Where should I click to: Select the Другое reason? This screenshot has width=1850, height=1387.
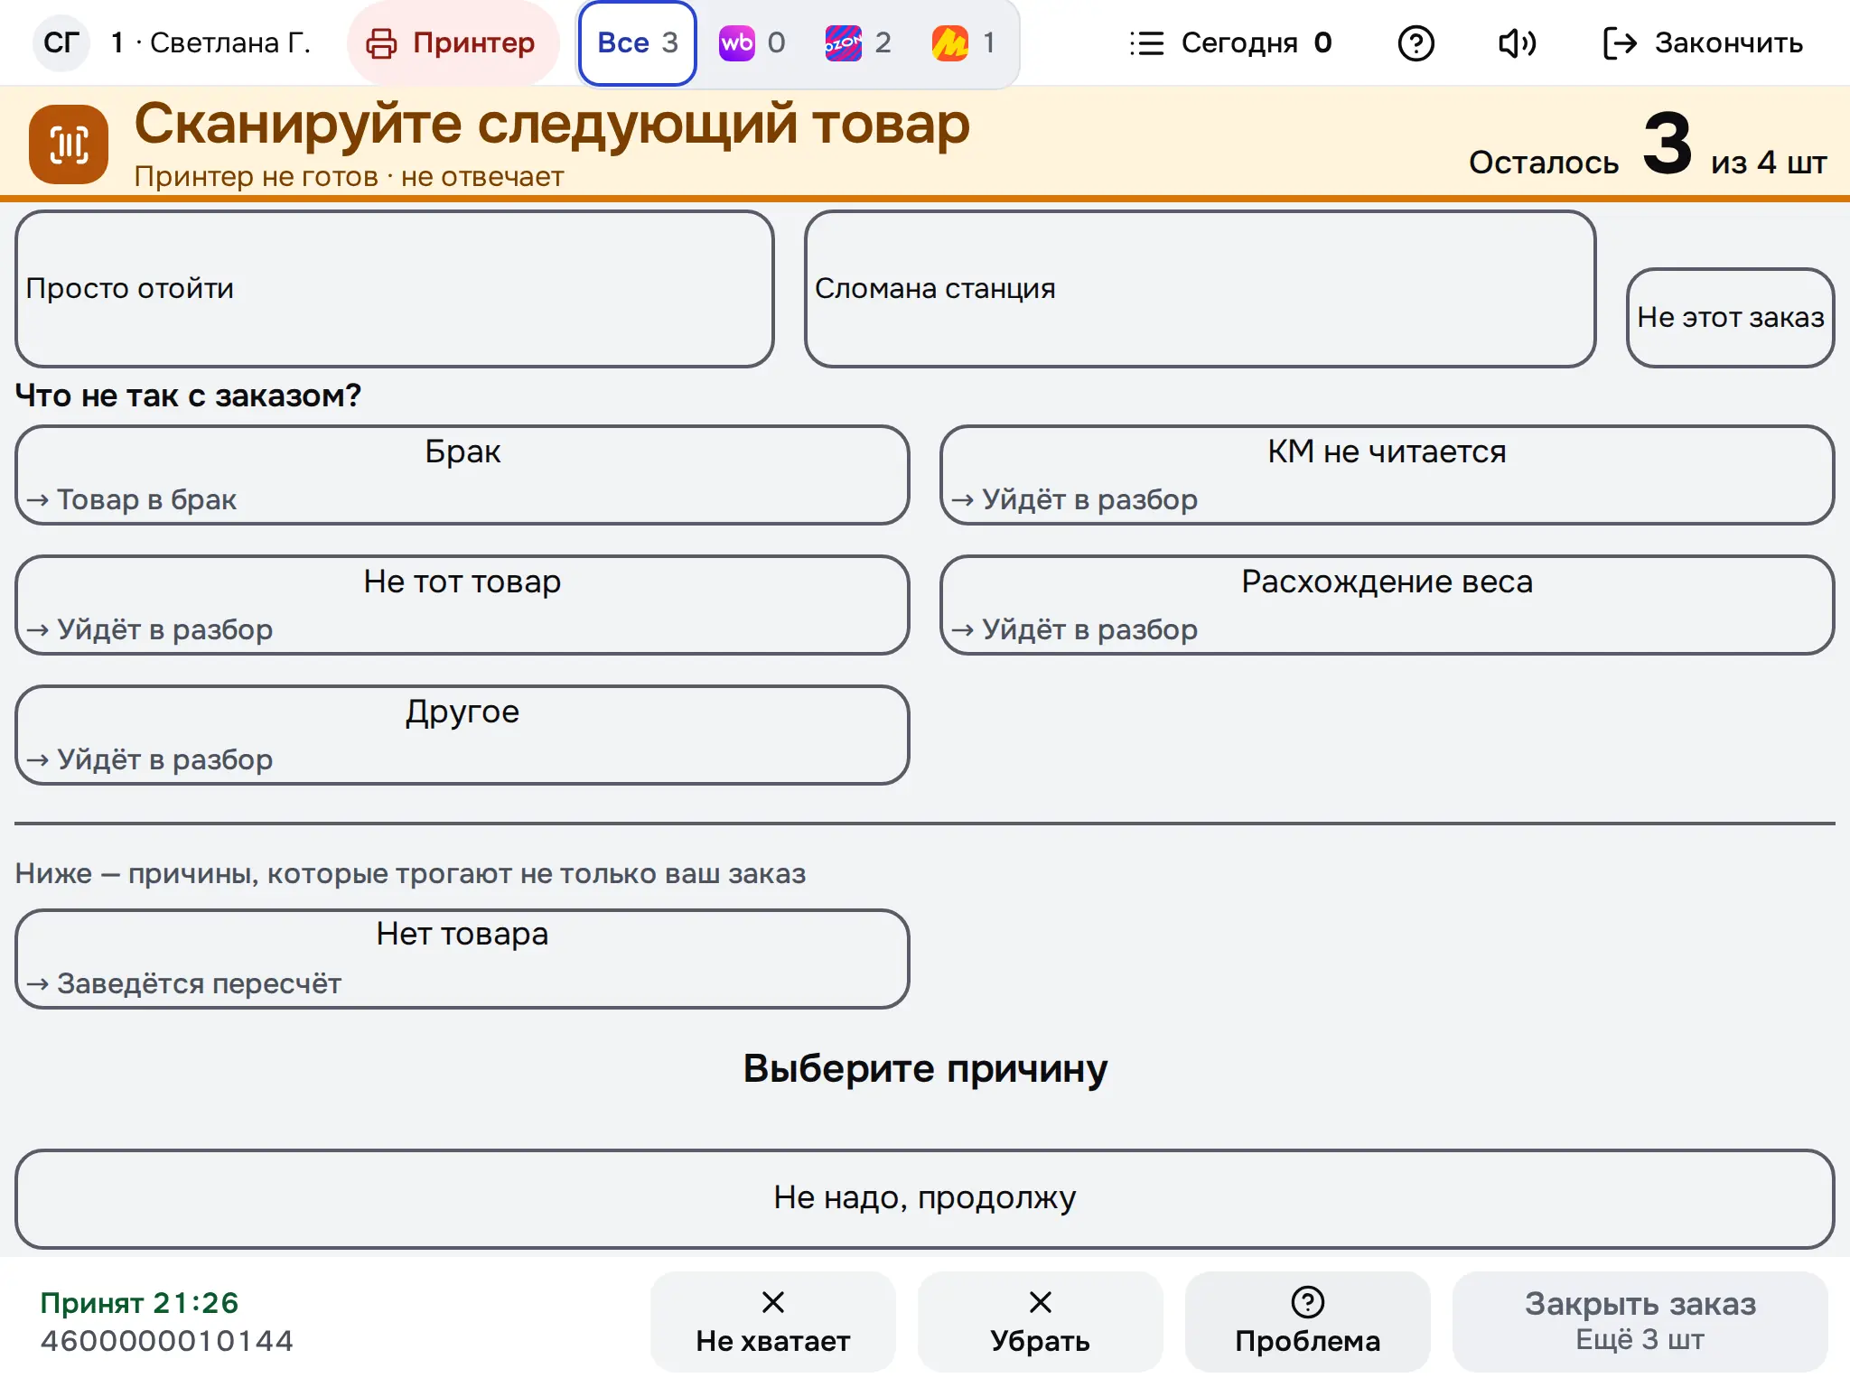coord(462,735)
